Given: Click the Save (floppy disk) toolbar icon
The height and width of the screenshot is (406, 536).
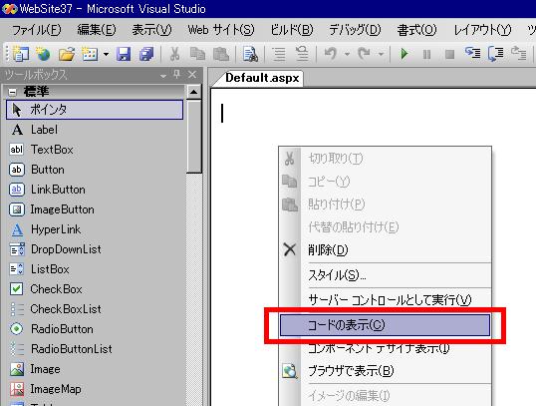Looking at the screenshot, I should coord(124,54).
